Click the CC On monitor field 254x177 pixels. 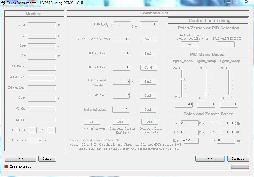click(x=42, y=109)
